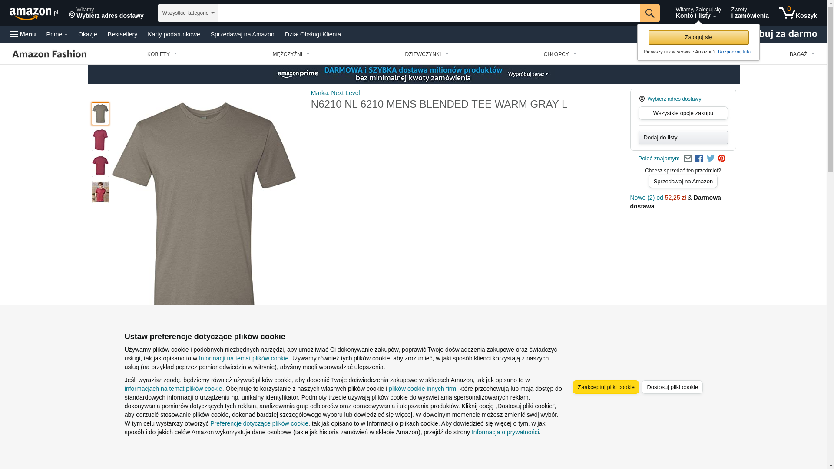Viewport: 834px width, 469px height.
Task: Expand the DZIEWCZYNKI fashion menu
Action: (427, 54)
